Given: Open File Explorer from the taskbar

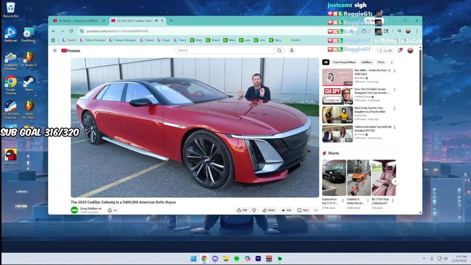Looking at the screenshot, I should (x=226, y=259).
